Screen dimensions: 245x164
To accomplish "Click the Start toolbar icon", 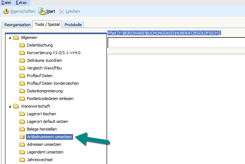I will pyautogui.click(x=42, y=11).
